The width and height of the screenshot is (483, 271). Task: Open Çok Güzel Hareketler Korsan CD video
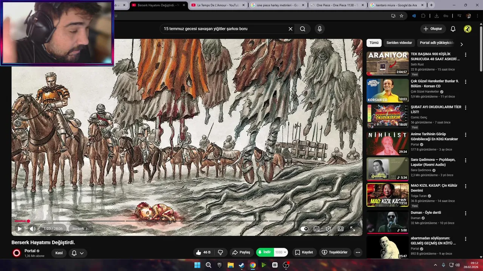point(388,90)
